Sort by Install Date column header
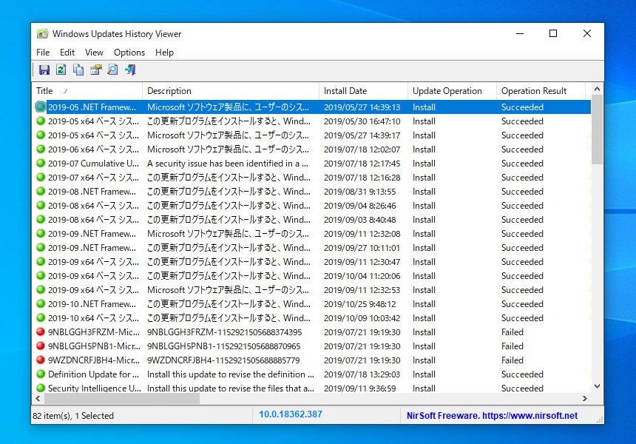This screenshot has width=636, height=444. pyautogui.click(x=362, y=91)
